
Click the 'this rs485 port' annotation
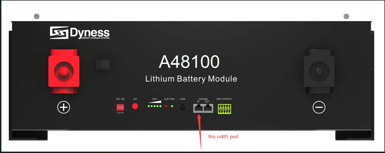223,137
